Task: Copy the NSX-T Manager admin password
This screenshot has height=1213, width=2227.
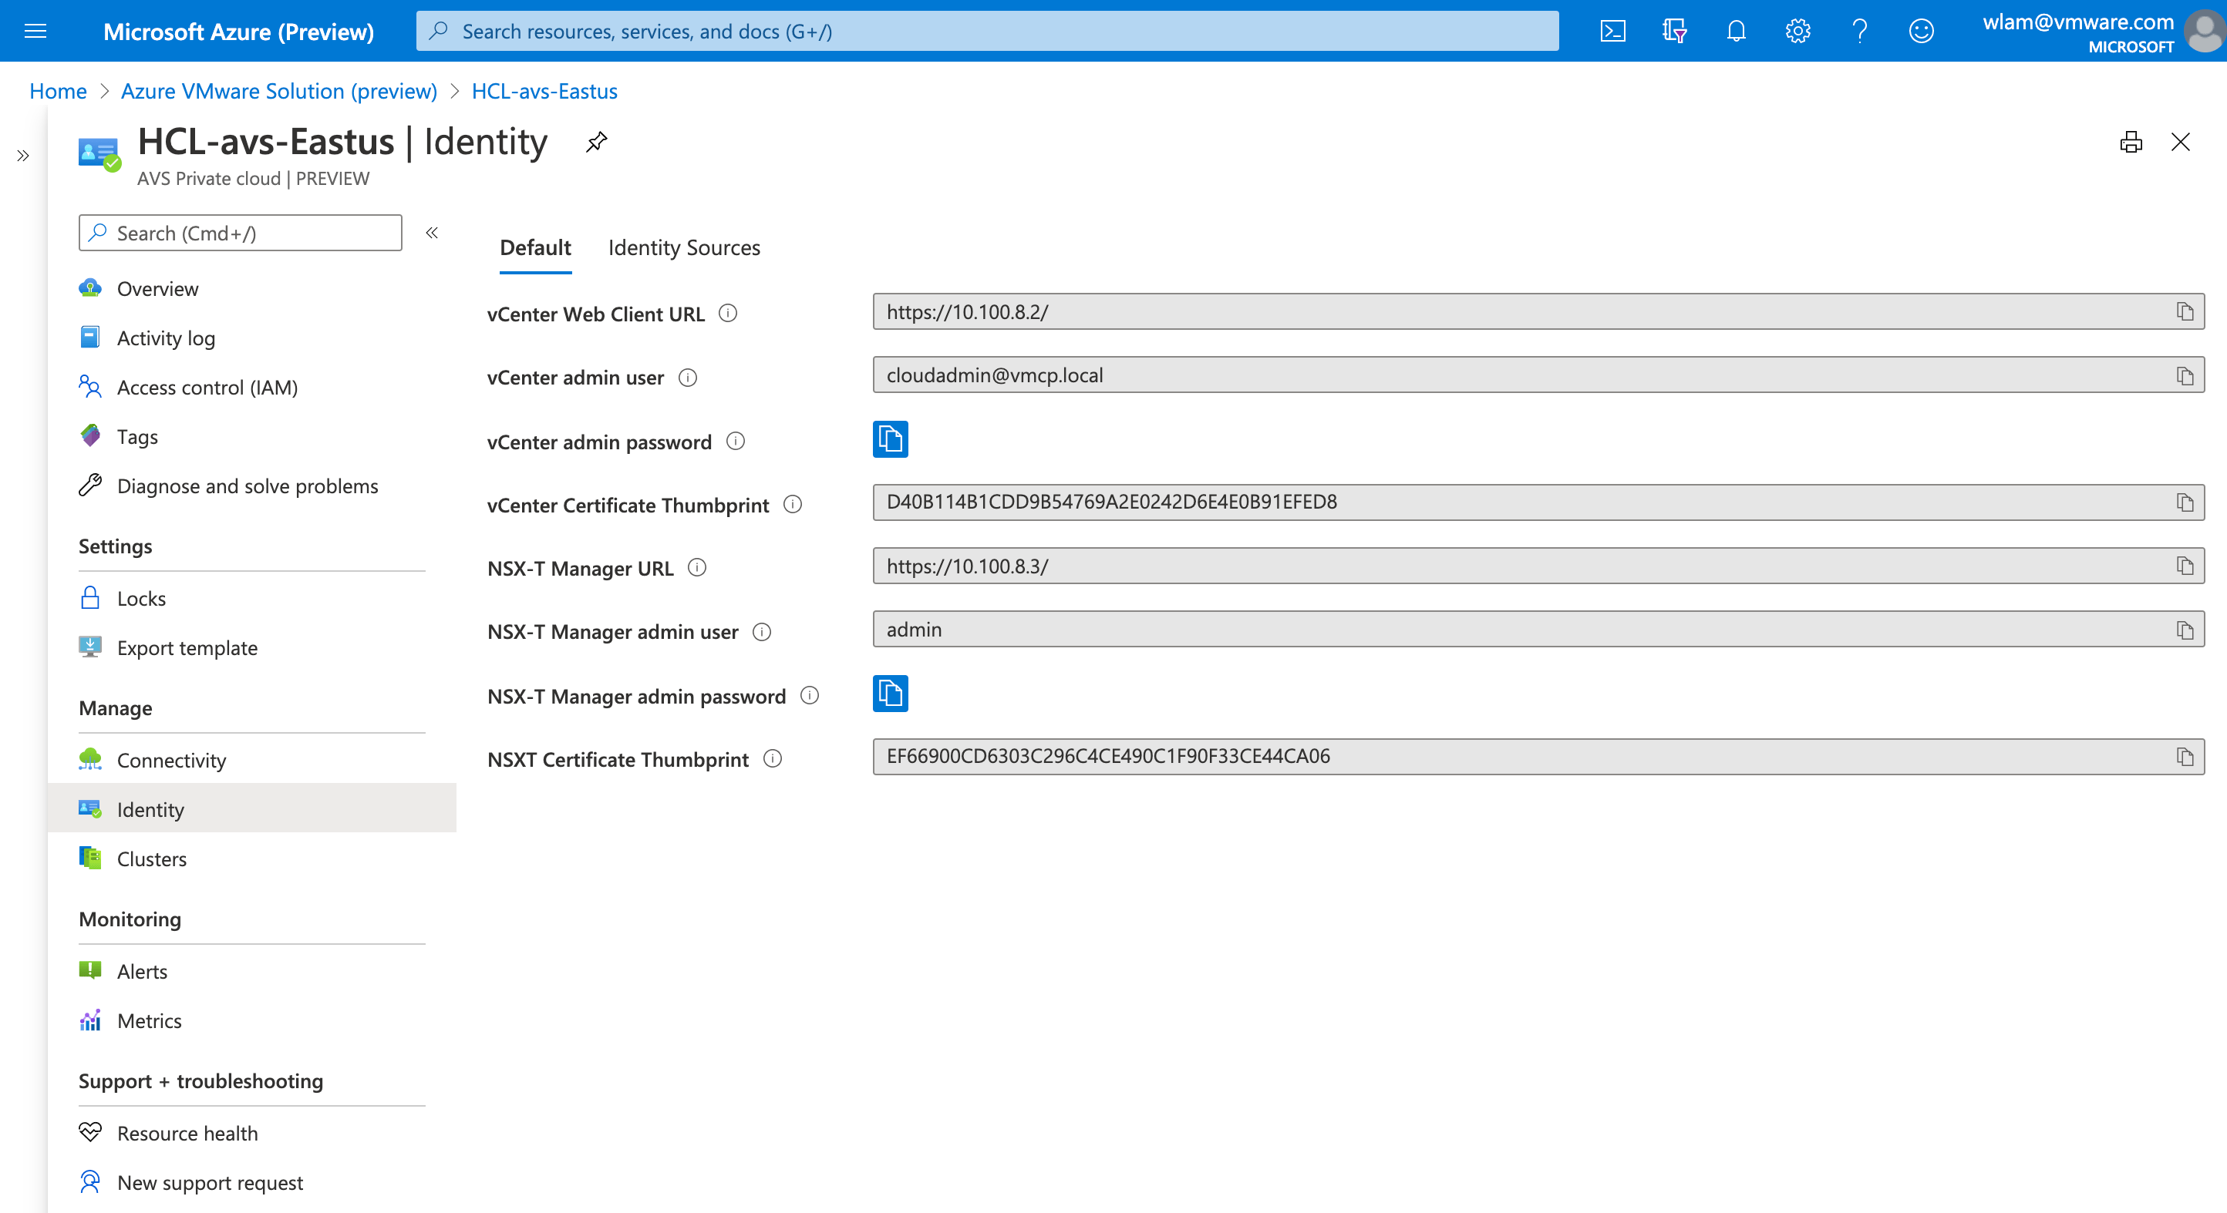Action: [891, 693]
